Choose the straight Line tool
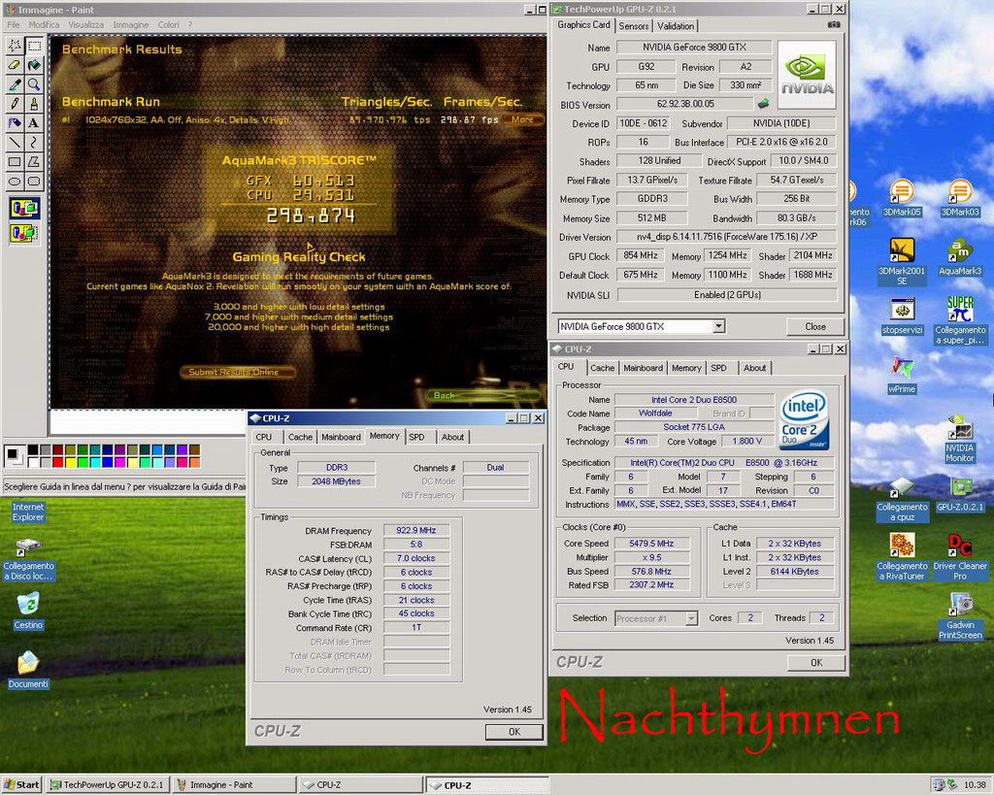Screen dimensions: 994x795 pos(14,143)
